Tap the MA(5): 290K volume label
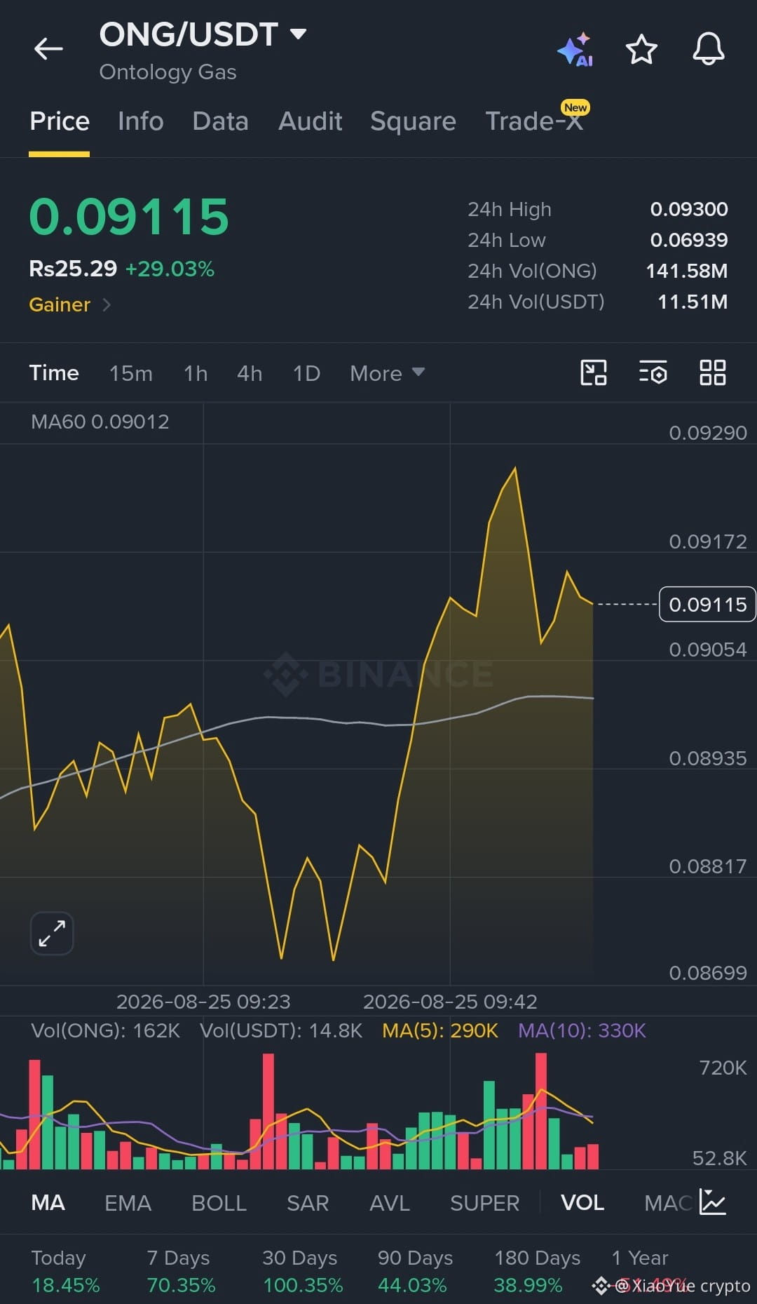This screenshot has height=1304, width=757. (x=440, y=1030)
